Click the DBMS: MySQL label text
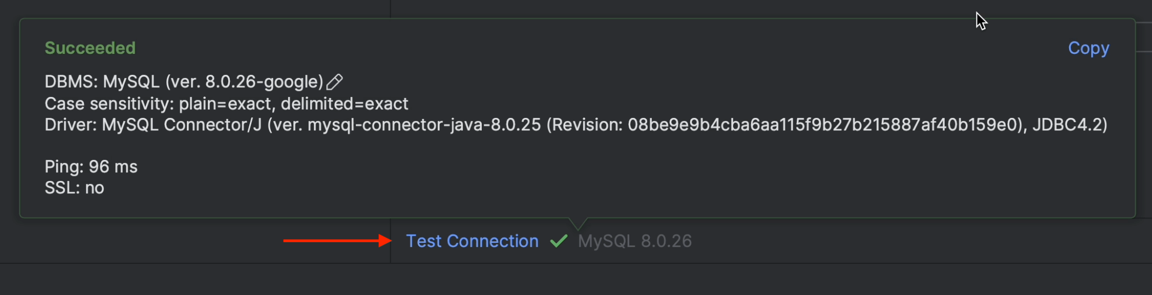Screen dimensions: 1152x295 [x=102, y=82]
